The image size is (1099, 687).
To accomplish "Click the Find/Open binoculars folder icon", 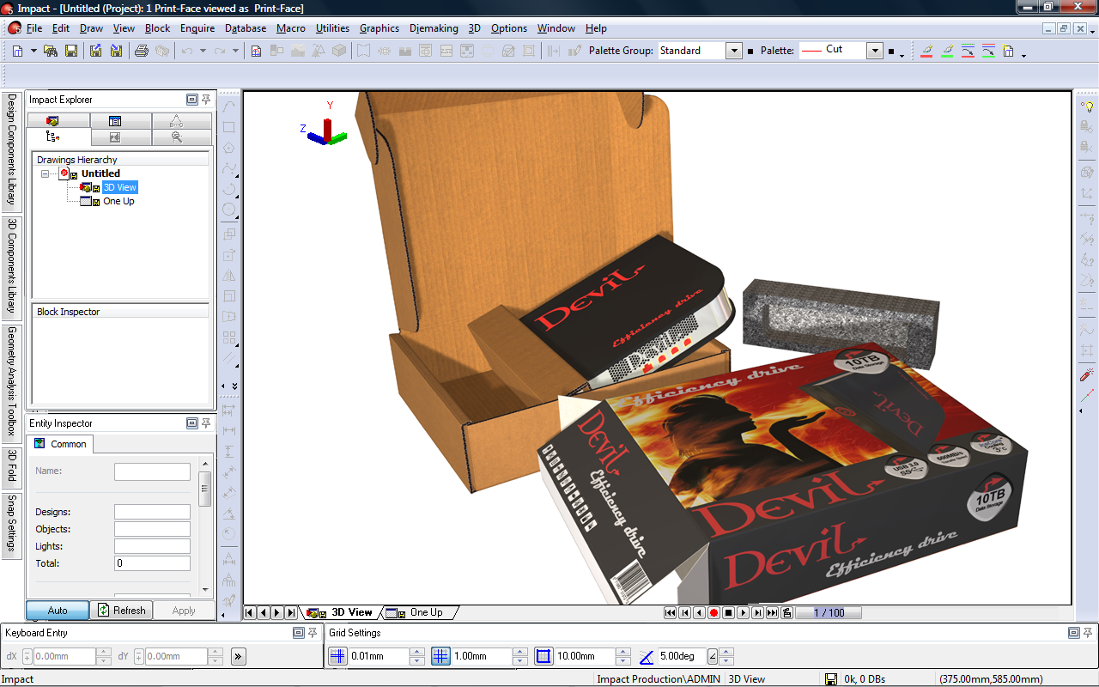I will [x=52, y=51].
